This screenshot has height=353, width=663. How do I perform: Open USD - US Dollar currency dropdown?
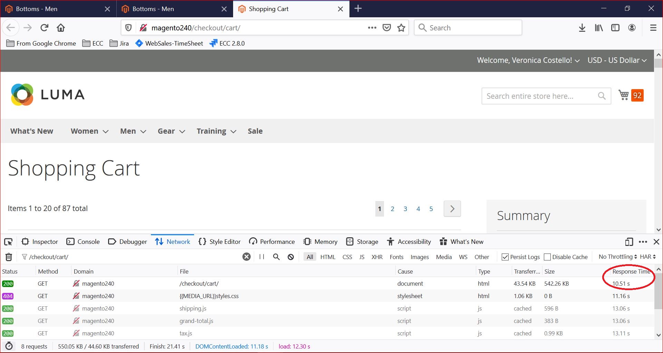(617, 60)
